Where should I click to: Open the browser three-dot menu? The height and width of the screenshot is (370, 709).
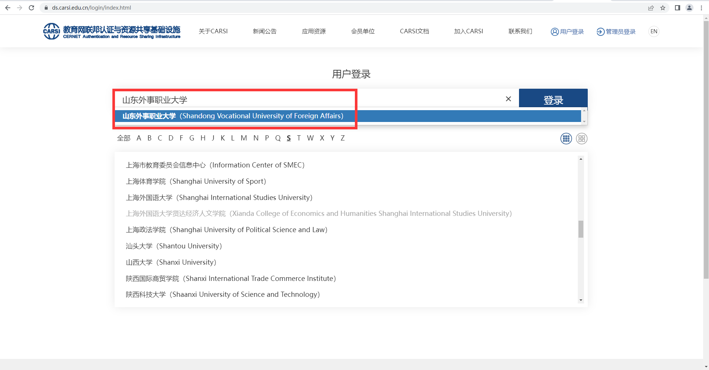701,8
